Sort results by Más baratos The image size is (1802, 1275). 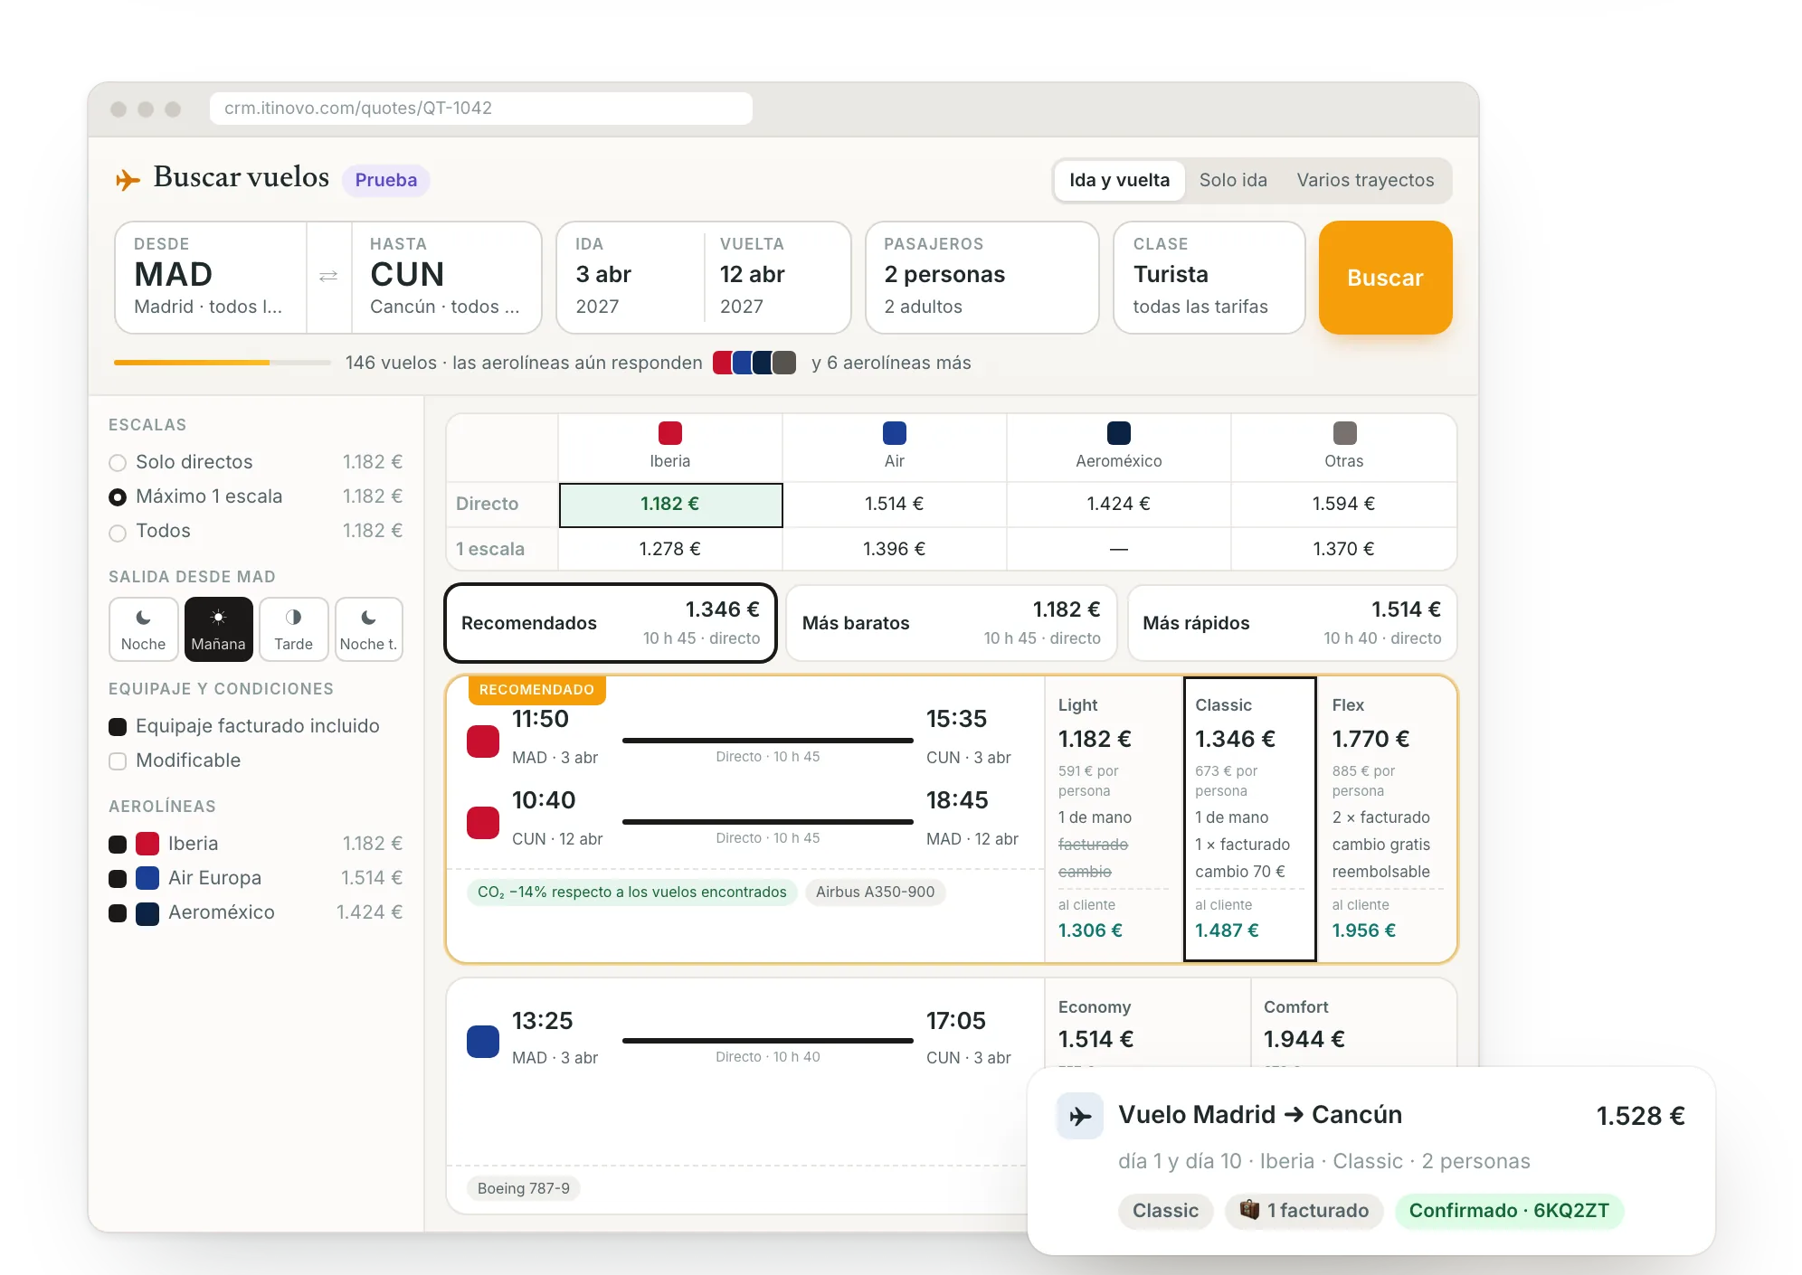952,623
